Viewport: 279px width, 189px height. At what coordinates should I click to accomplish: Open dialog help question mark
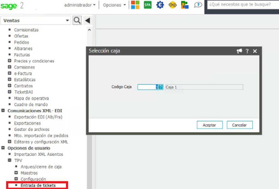coord(247,51)
